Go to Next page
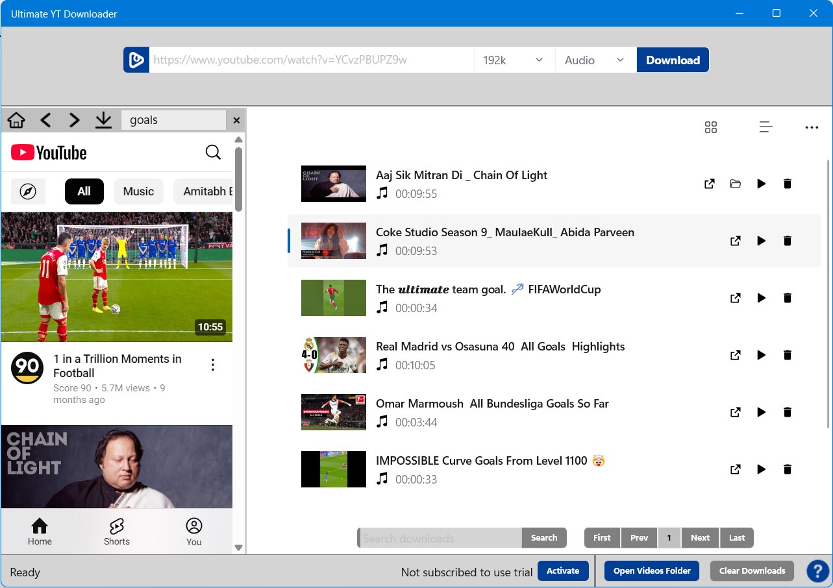 tap(700, 538)
